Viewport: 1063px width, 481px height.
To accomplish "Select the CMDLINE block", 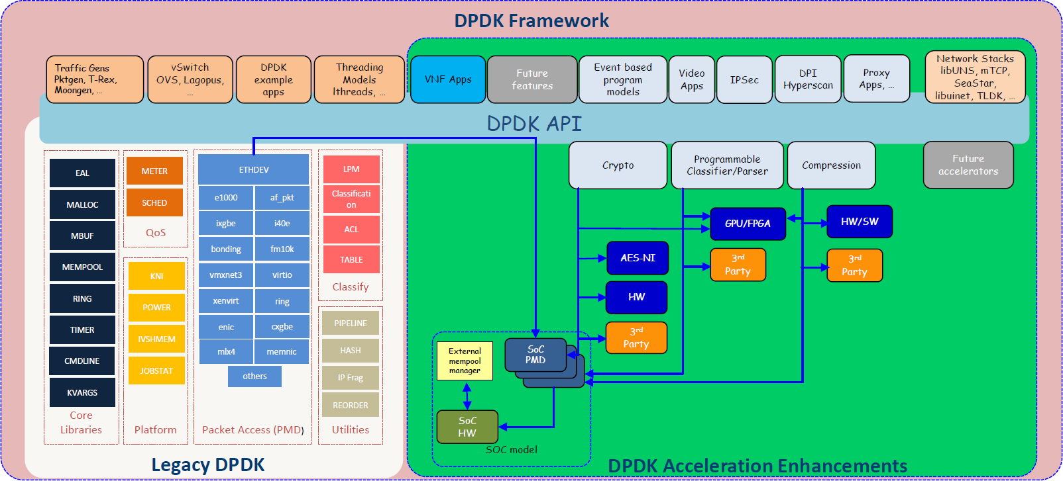I will 82,361.
